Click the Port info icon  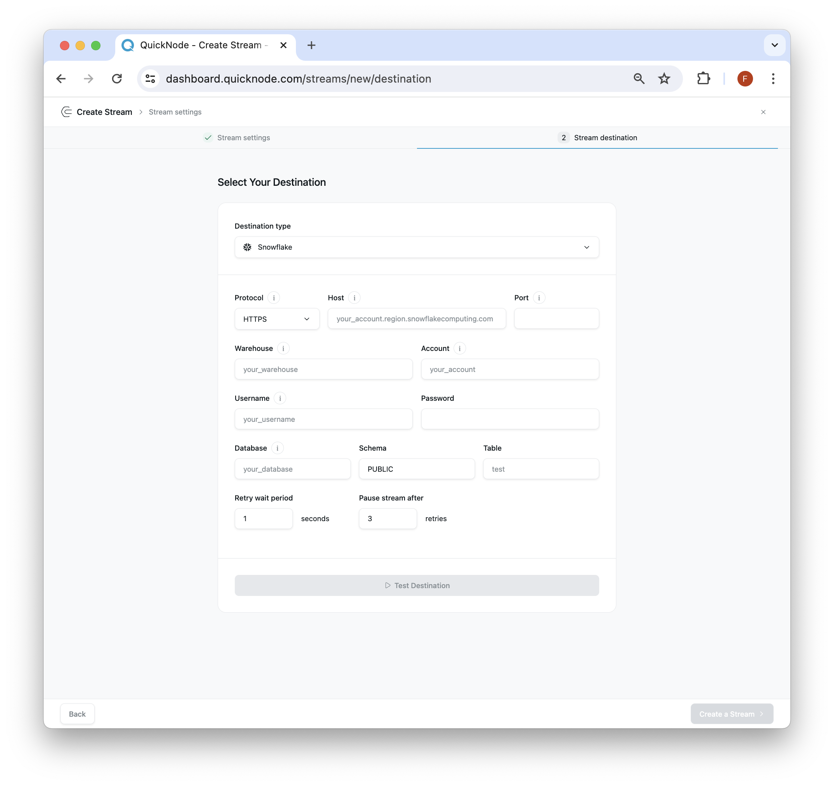tap(538, 298)
